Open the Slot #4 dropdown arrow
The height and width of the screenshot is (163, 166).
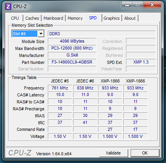41,34
